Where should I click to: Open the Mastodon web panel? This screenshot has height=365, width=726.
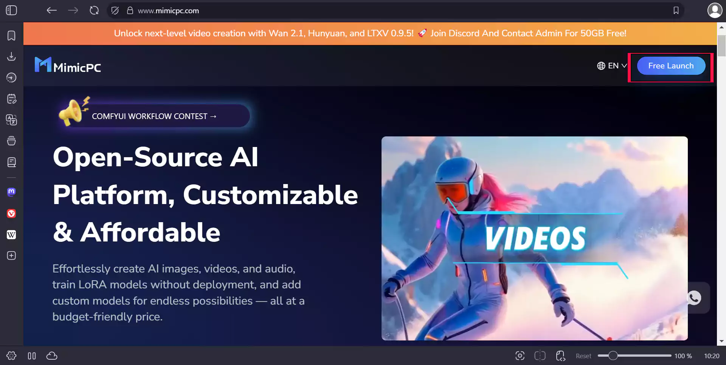(11, 192)
